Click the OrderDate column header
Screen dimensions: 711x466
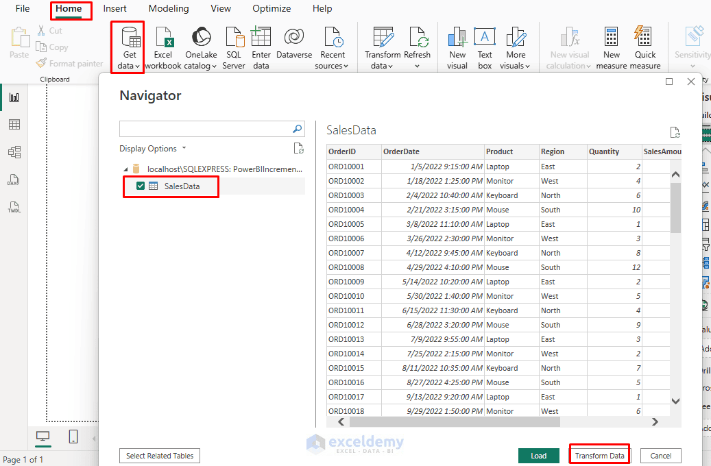(x=433, y=151)
